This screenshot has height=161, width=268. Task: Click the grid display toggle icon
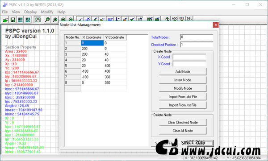coord(140,19)
